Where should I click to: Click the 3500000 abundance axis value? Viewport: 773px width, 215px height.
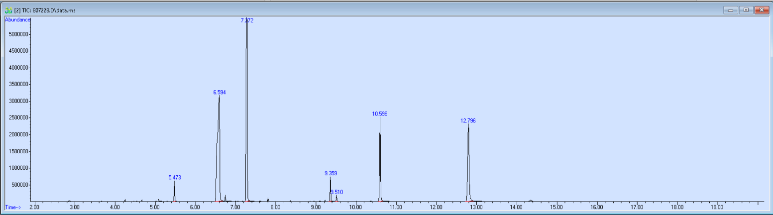pyautogui.click(x=17, y=85)
